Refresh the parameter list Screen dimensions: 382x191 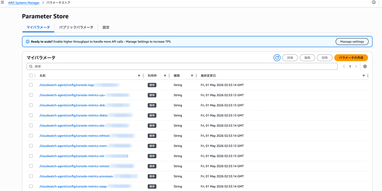(277, 58)
